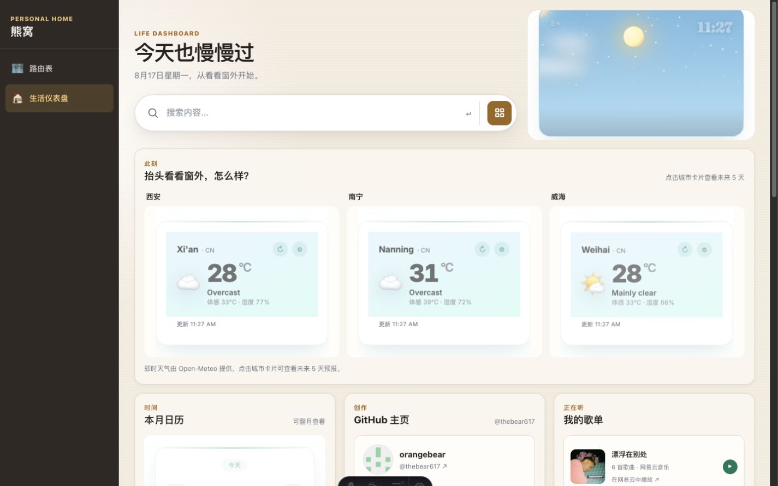Viewport: 778px width, 486px height.
Task: Open the brown grid button beside search
Action: click(x=500, y=113)
